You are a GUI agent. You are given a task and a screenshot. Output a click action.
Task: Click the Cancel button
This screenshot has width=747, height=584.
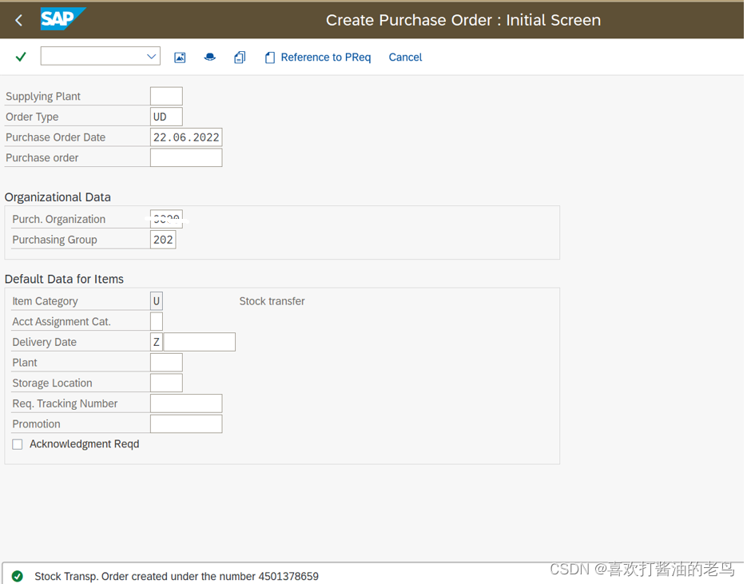[405, 58]
